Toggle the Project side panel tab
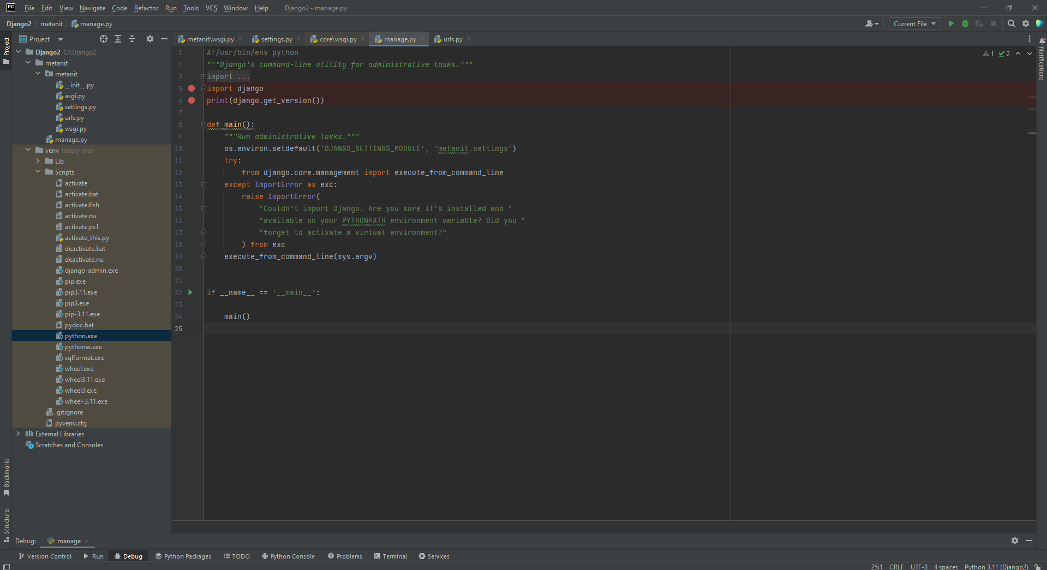This screenshot has height=570, width=1047. [x=7, y=50]
